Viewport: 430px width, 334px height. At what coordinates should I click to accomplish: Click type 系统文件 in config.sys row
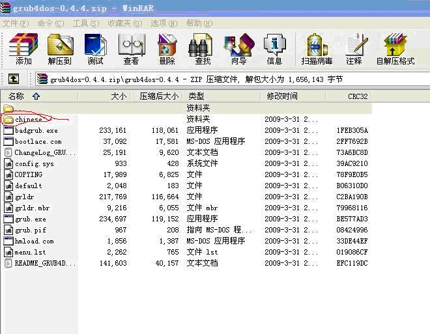coord(202,163)
